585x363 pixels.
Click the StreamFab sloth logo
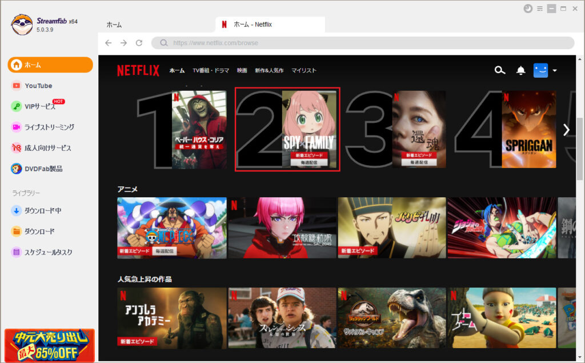[x=22, y=25]
